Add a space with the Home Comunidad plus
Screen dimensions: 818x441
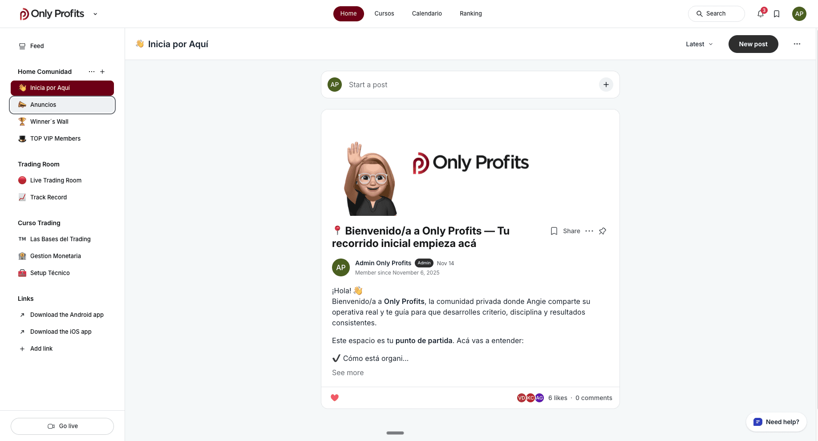pos(102,72)
